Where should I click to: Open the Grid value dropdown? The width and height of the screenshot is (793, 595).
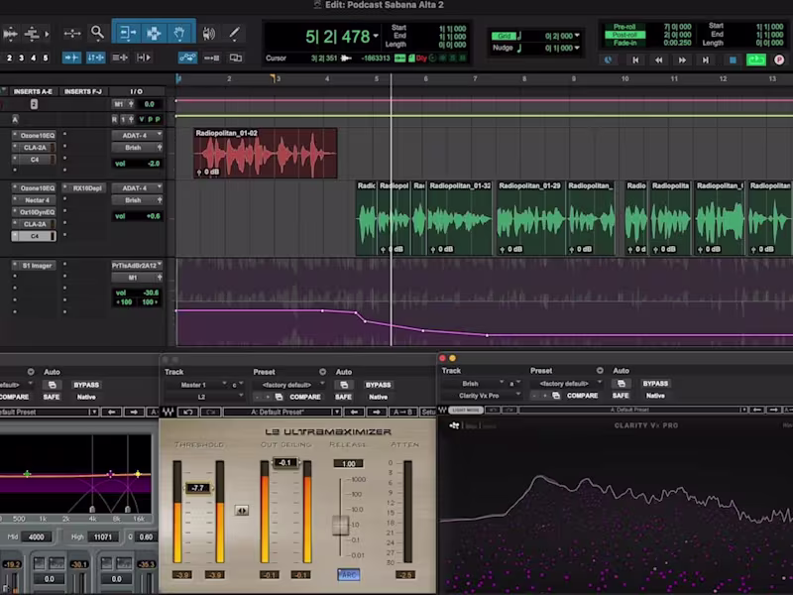tap(577, 36)
